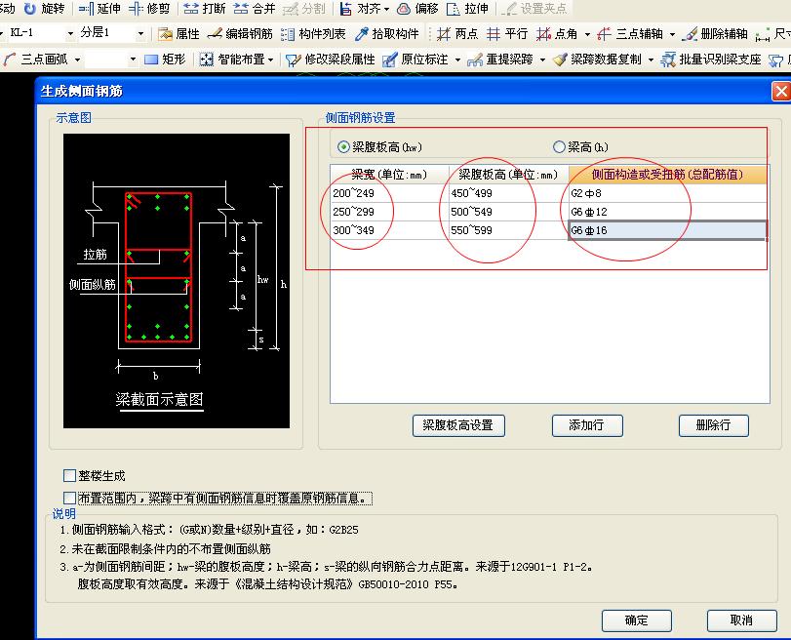Image resolution: width=791 pixels, height=640 pixels.
Task: Select the 300~349 beam width cell
Action: (x=389, y=230)
